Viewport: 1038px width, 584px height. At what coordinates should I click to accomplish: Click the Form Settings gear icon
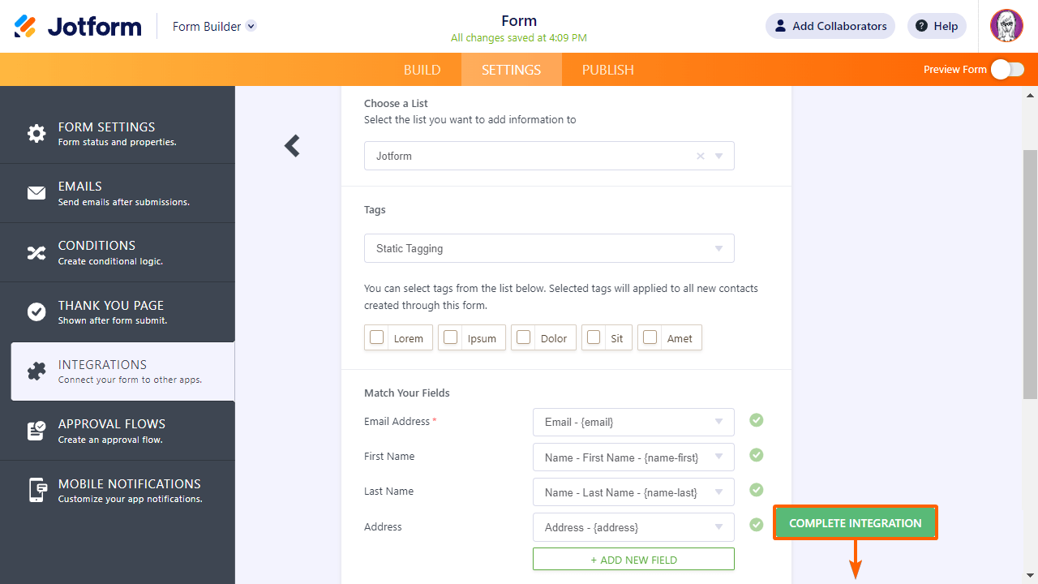click(x=36, y=134)
